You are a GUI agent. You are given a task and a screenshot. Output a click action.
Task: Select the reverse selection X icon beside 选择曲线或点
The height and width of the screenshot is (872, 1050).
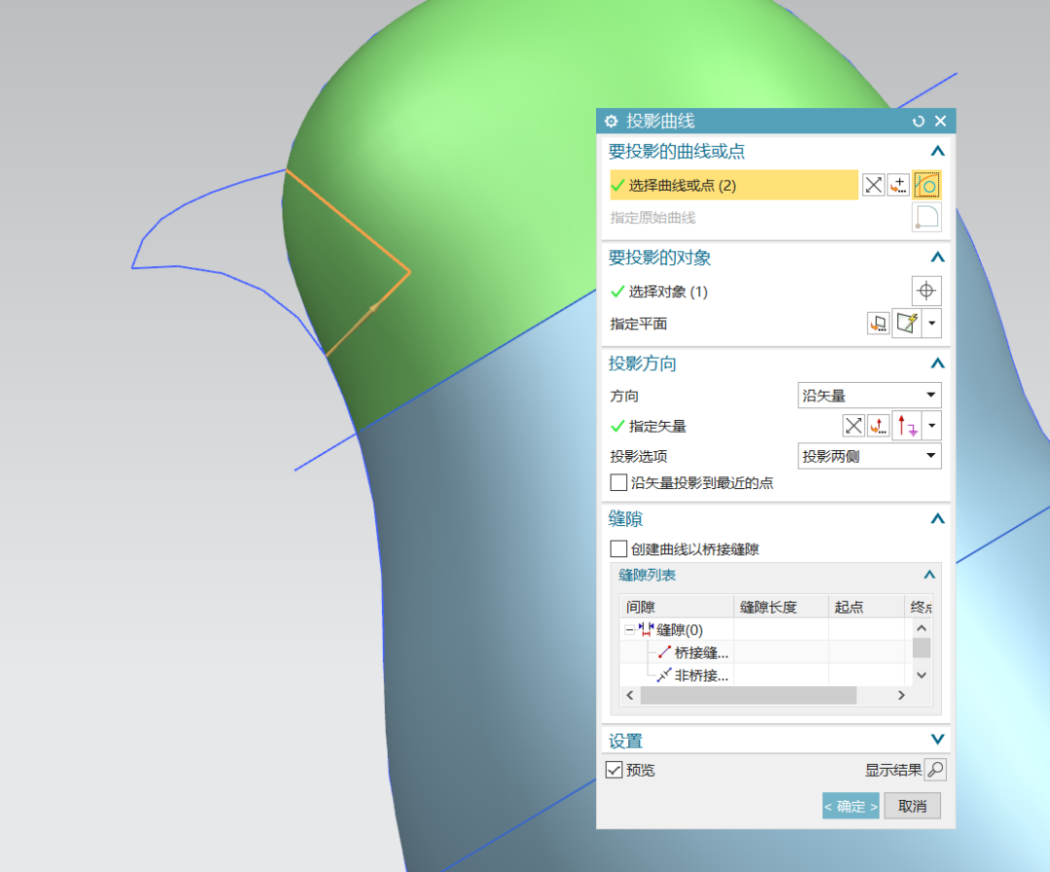click(x=872, y=184)
